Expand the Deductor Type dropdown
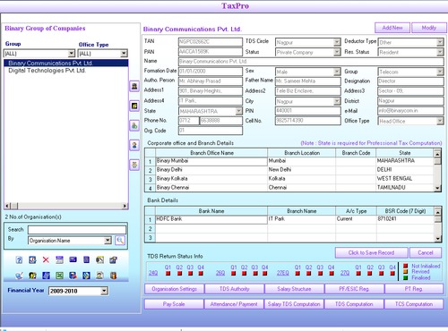The height and width of the screenshot is (331, 448). point(440,42)
